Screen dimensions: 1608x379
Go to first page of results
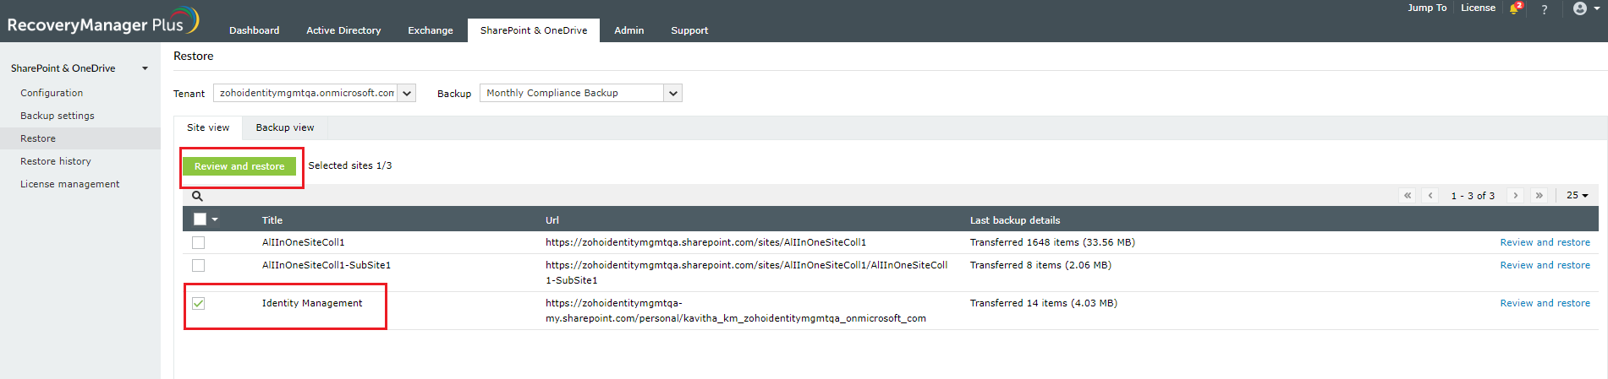tap(1408, 195)
